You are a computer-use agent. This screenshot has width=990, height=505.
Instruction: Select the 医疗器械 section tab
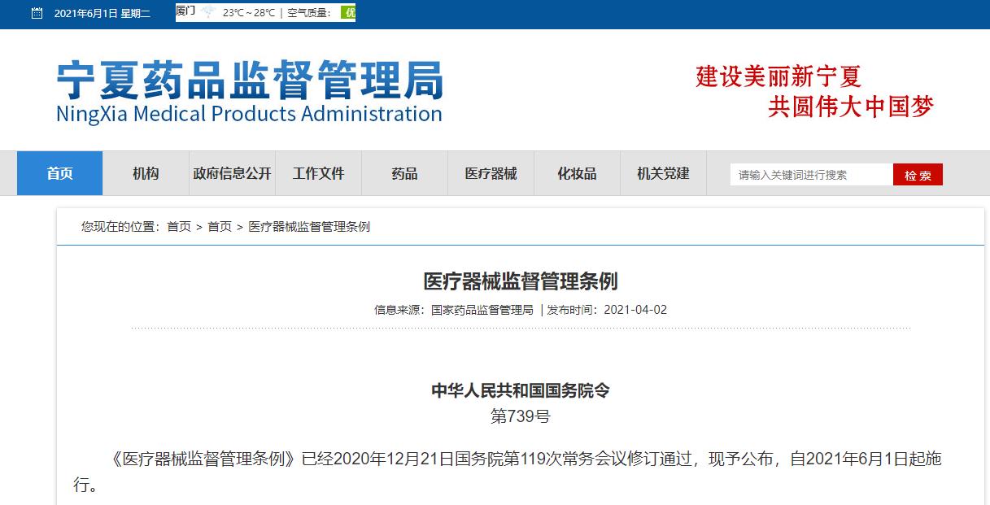pos(490,173)
